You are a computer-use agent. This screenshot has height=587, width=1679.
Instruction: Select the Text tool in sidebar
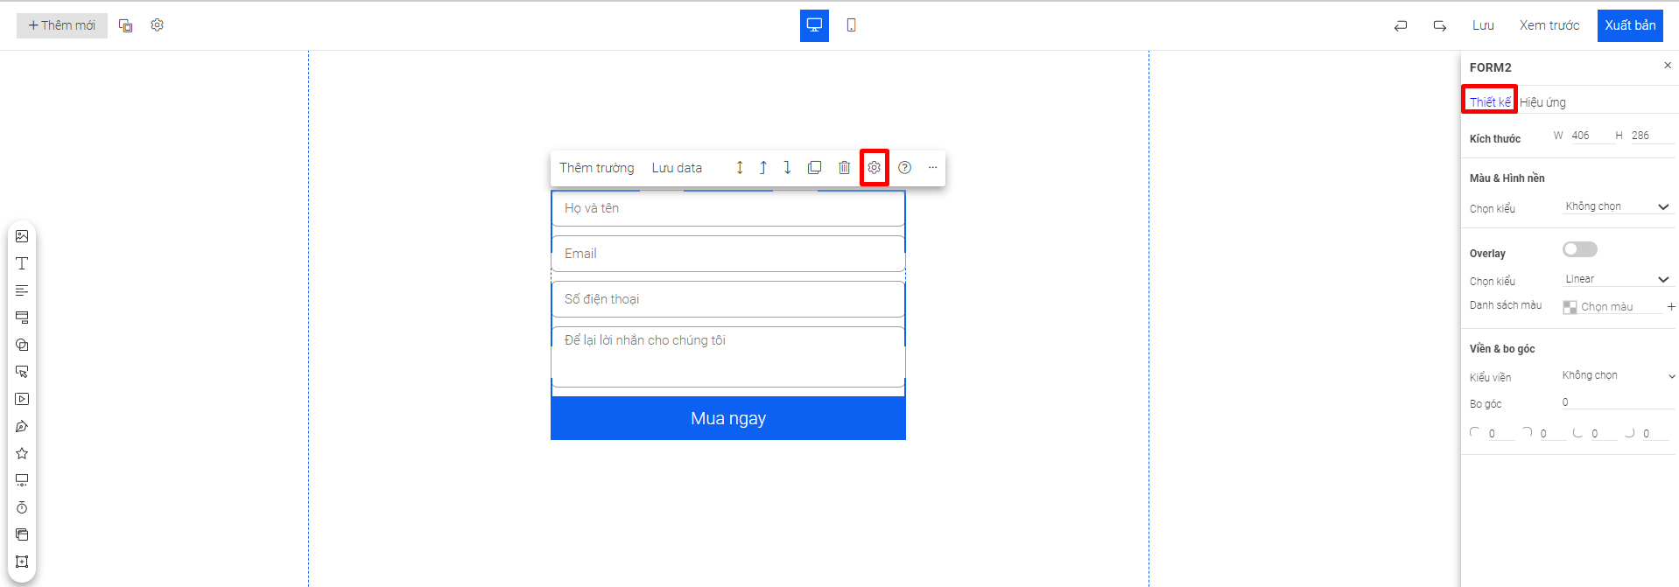(22, 263)
